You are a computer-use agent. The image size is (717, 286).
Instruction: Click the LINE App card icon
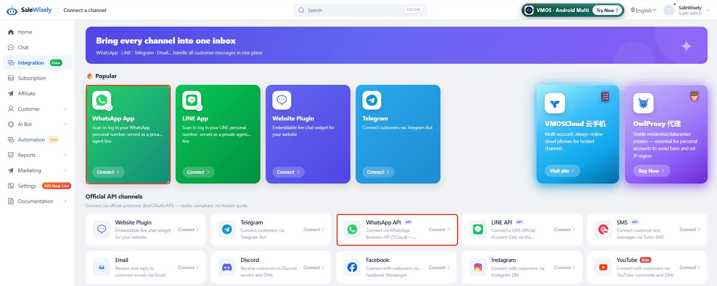(x=192, y=100)
